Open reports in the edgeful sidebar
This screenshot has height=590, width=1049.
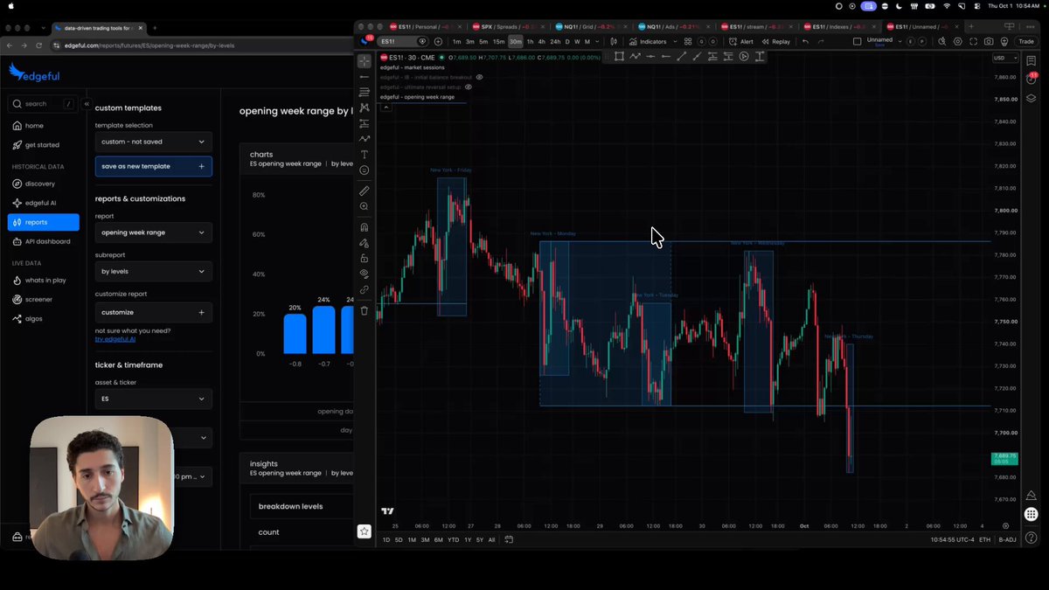(x=43, y=222)
